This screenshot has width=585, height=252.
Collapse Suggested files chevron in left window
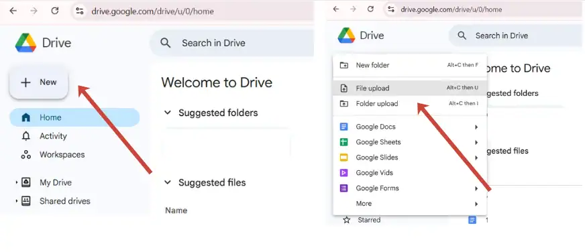[168, 182]
